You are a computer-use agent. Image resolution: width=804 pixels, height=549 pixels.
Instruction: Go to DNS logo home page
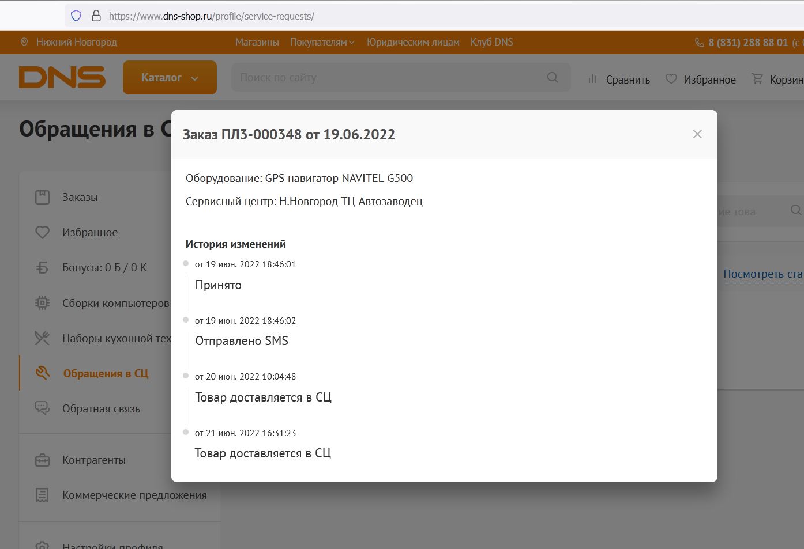pos(62,77)
